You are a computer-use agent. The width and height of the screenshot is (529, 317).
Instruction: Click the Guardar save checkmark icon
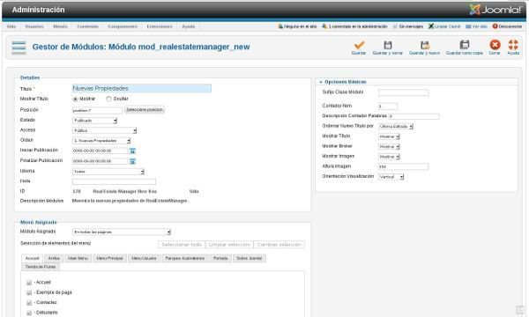point(359,45)
